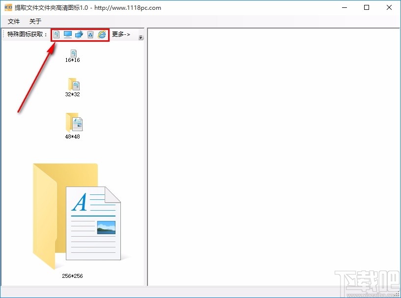Select the 32*32 folder icon preview

74,84
